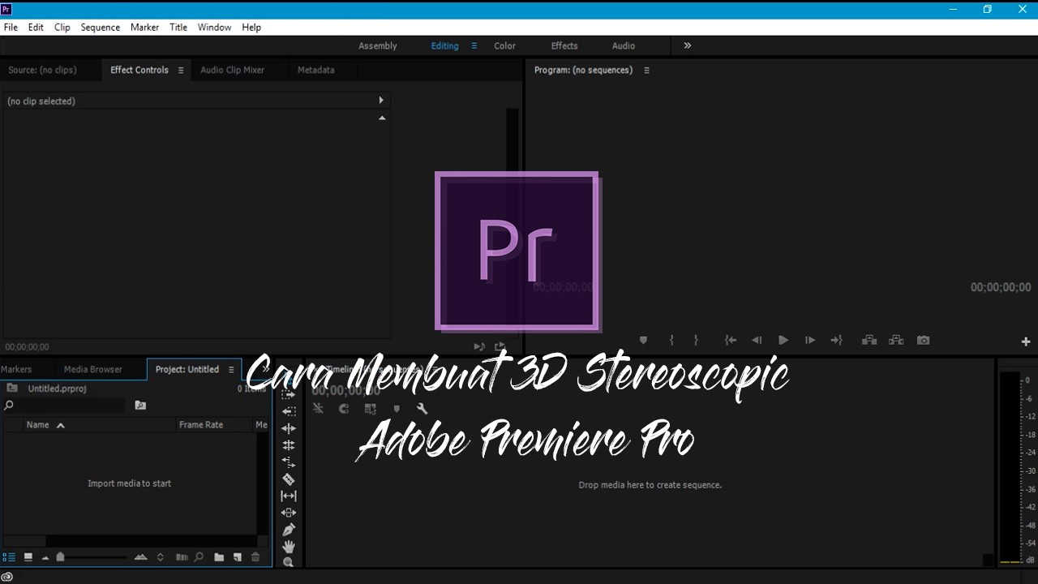Play the Program monitor
1038x584 pixels.
[x=783, y=341]
